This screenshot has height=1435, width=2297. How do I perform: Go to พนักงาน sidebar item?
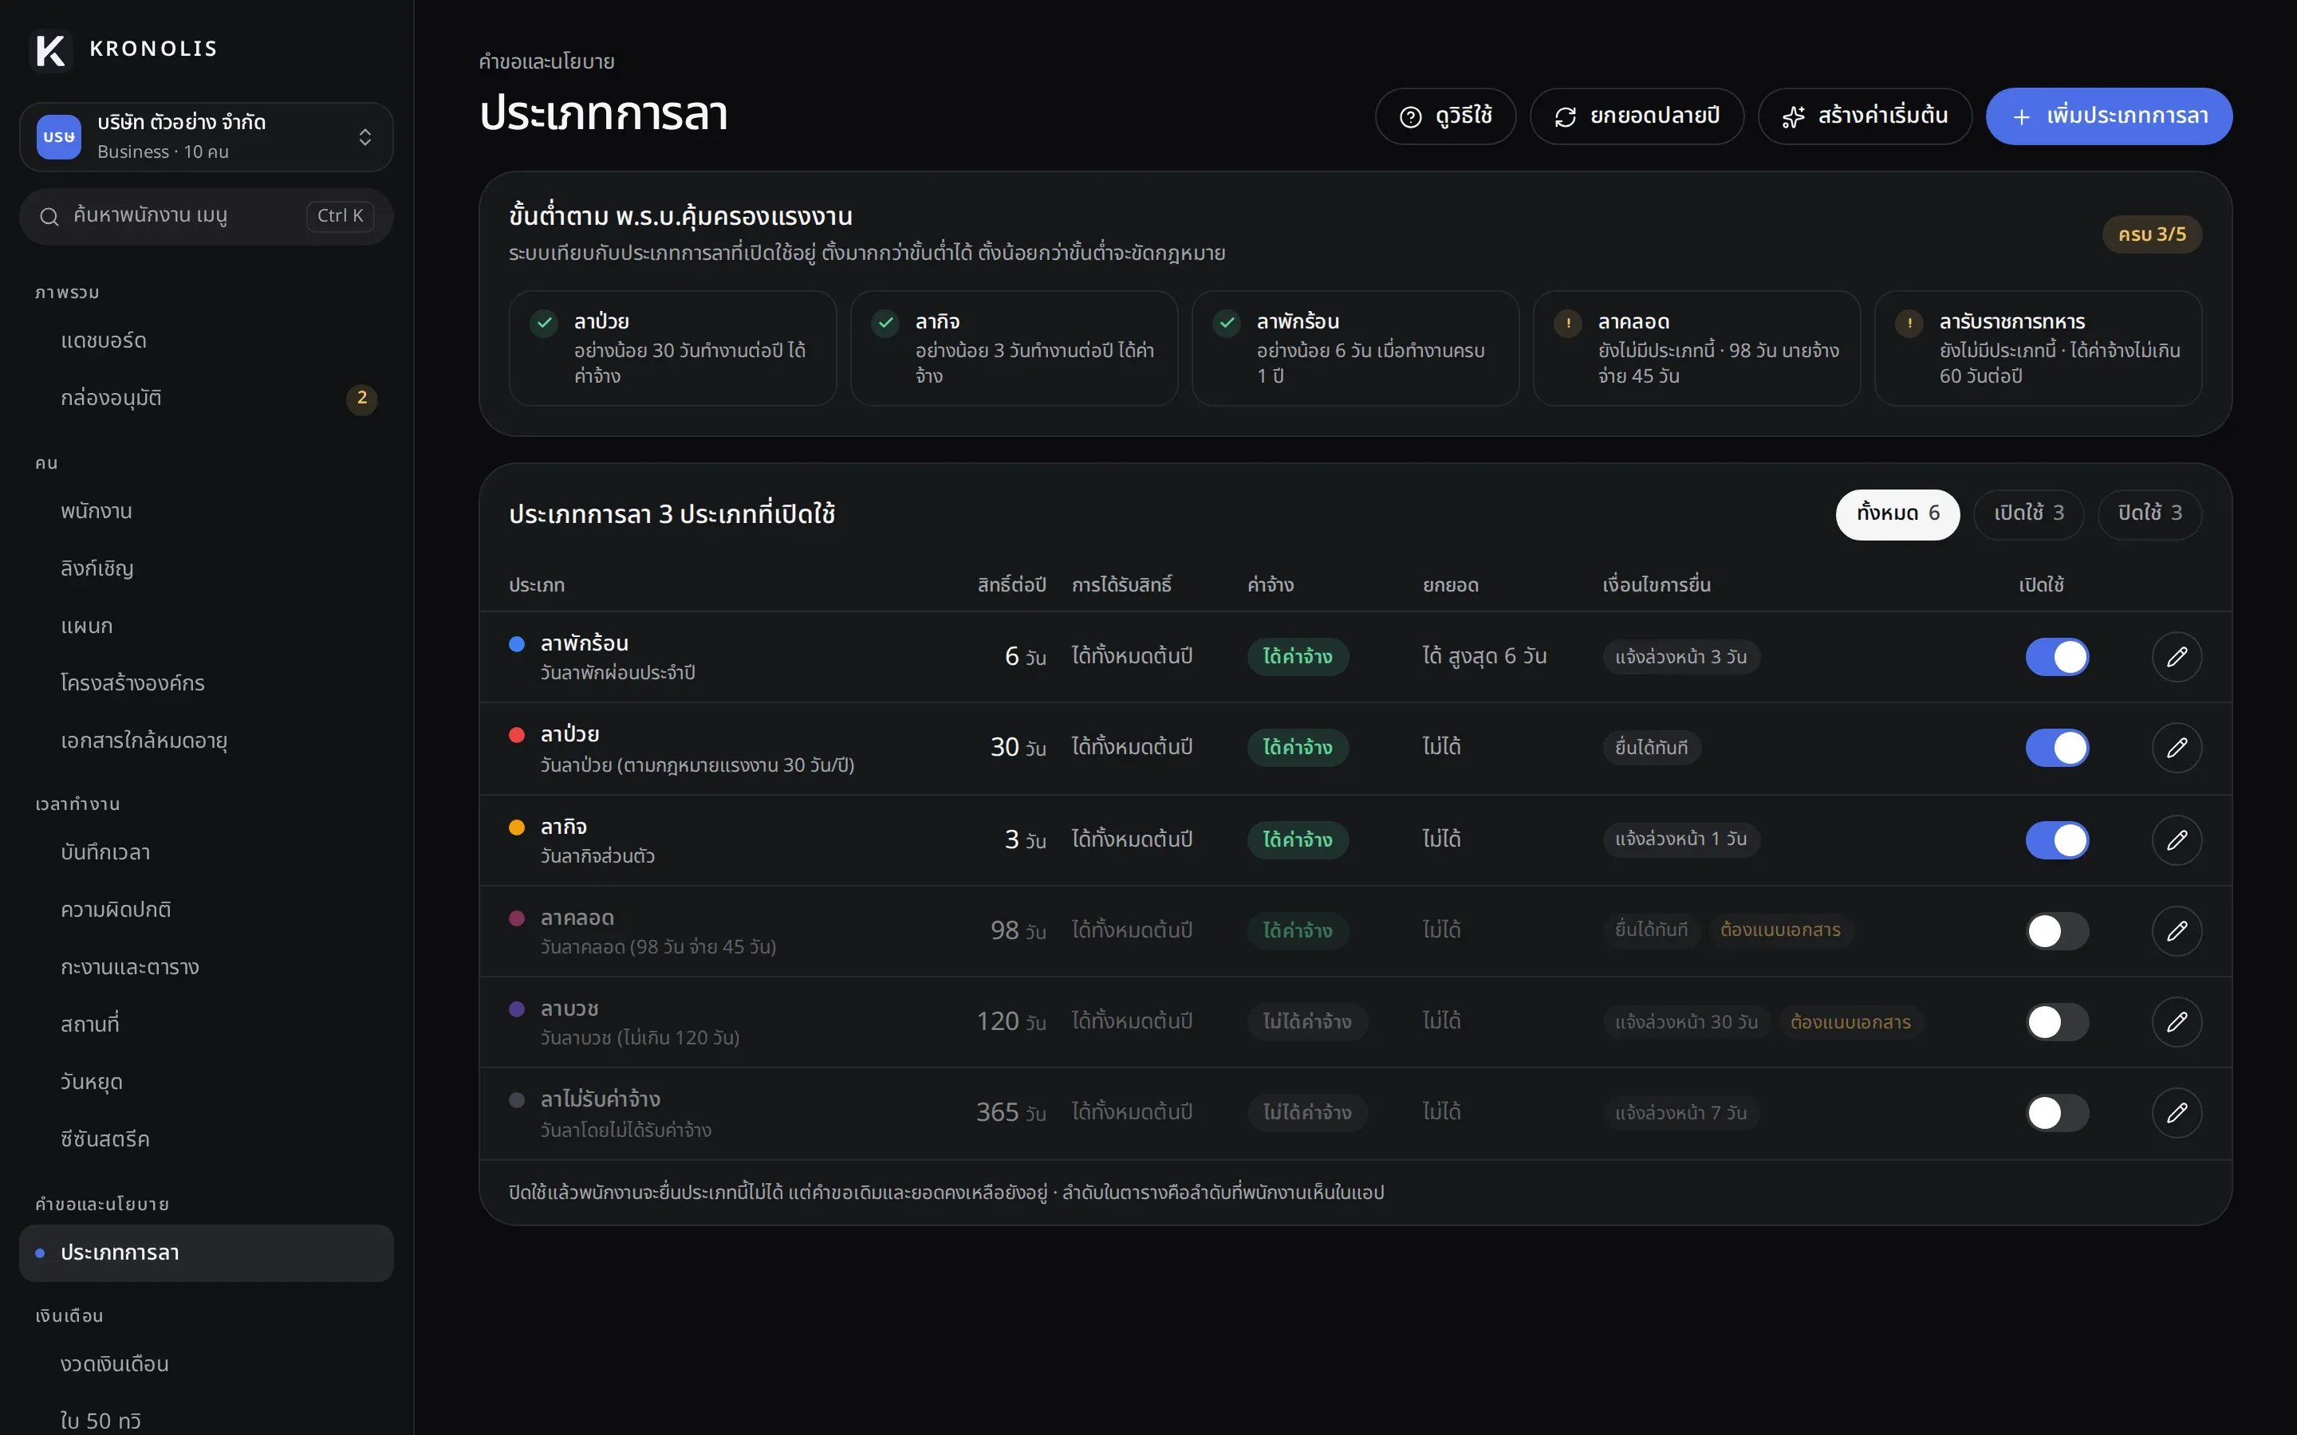tap(206, 512)
